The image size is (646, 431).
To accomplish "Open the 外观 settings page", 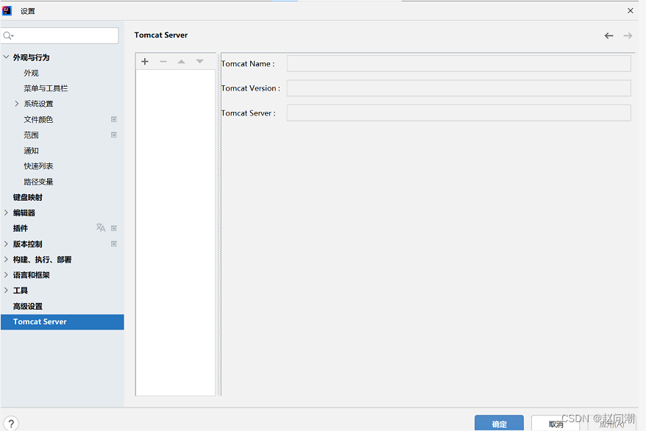I will (x=31, y=73).
